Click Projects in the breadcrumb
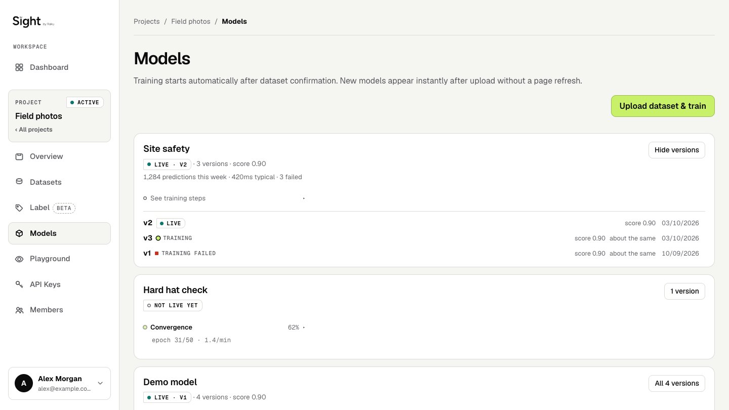Image resolution: width=729 pixels, height=410 pixels. pyautogui.click(x=146, y=21)
